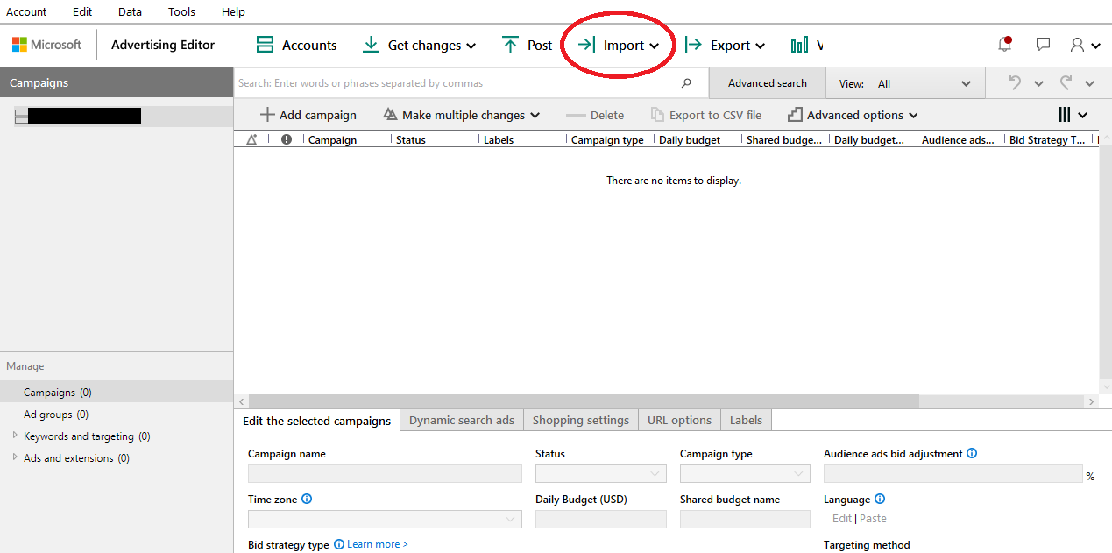Switch to Edit the selected campaigns tab
The image size is (1112, 553).
pos(316,421)
